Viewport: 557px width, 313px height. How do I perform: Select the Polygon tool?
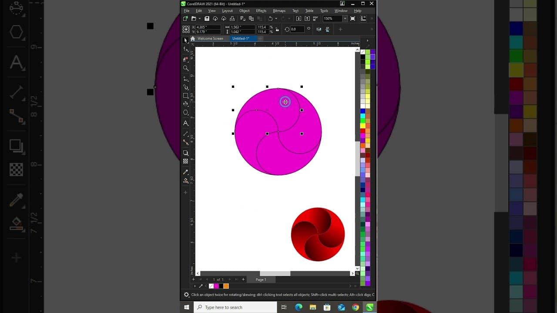[x=186, y=113]
